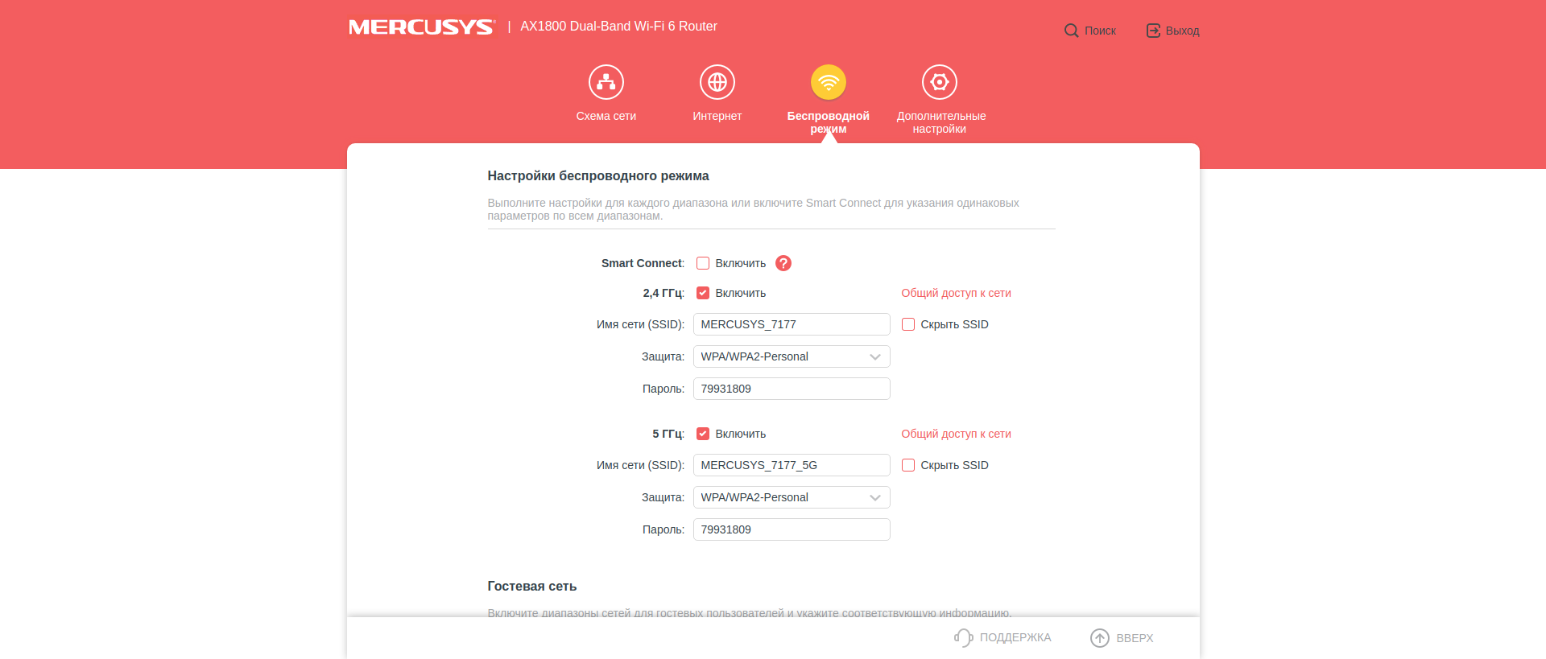This screenshot has width=1546, height=659.
Task: Enable the Smart Connect checkbox
Action: [703, 263]
